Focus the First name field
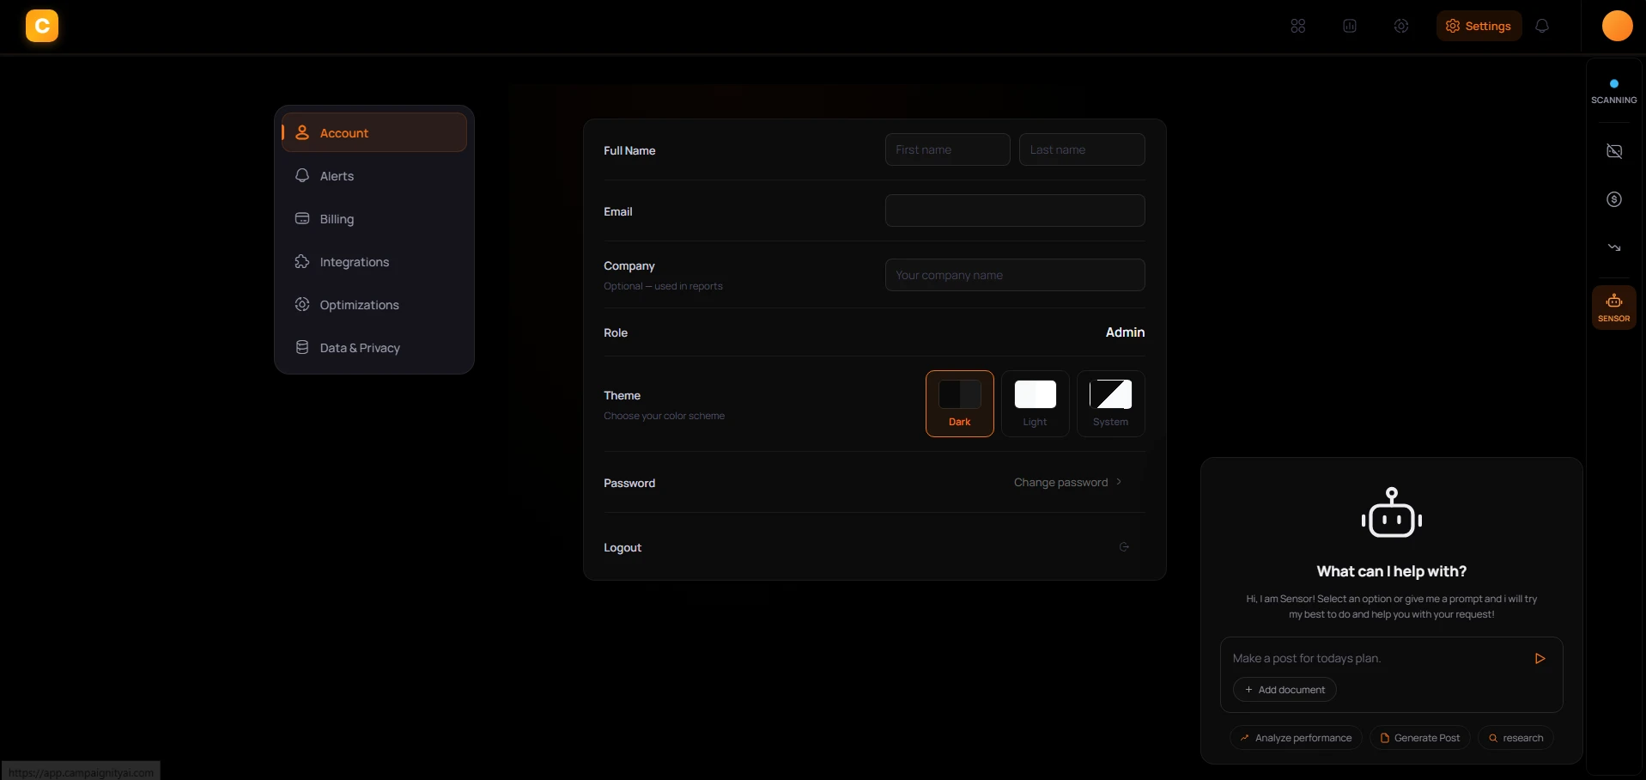The height and width of the screenshot is (780, 1646). pos(947,149)
